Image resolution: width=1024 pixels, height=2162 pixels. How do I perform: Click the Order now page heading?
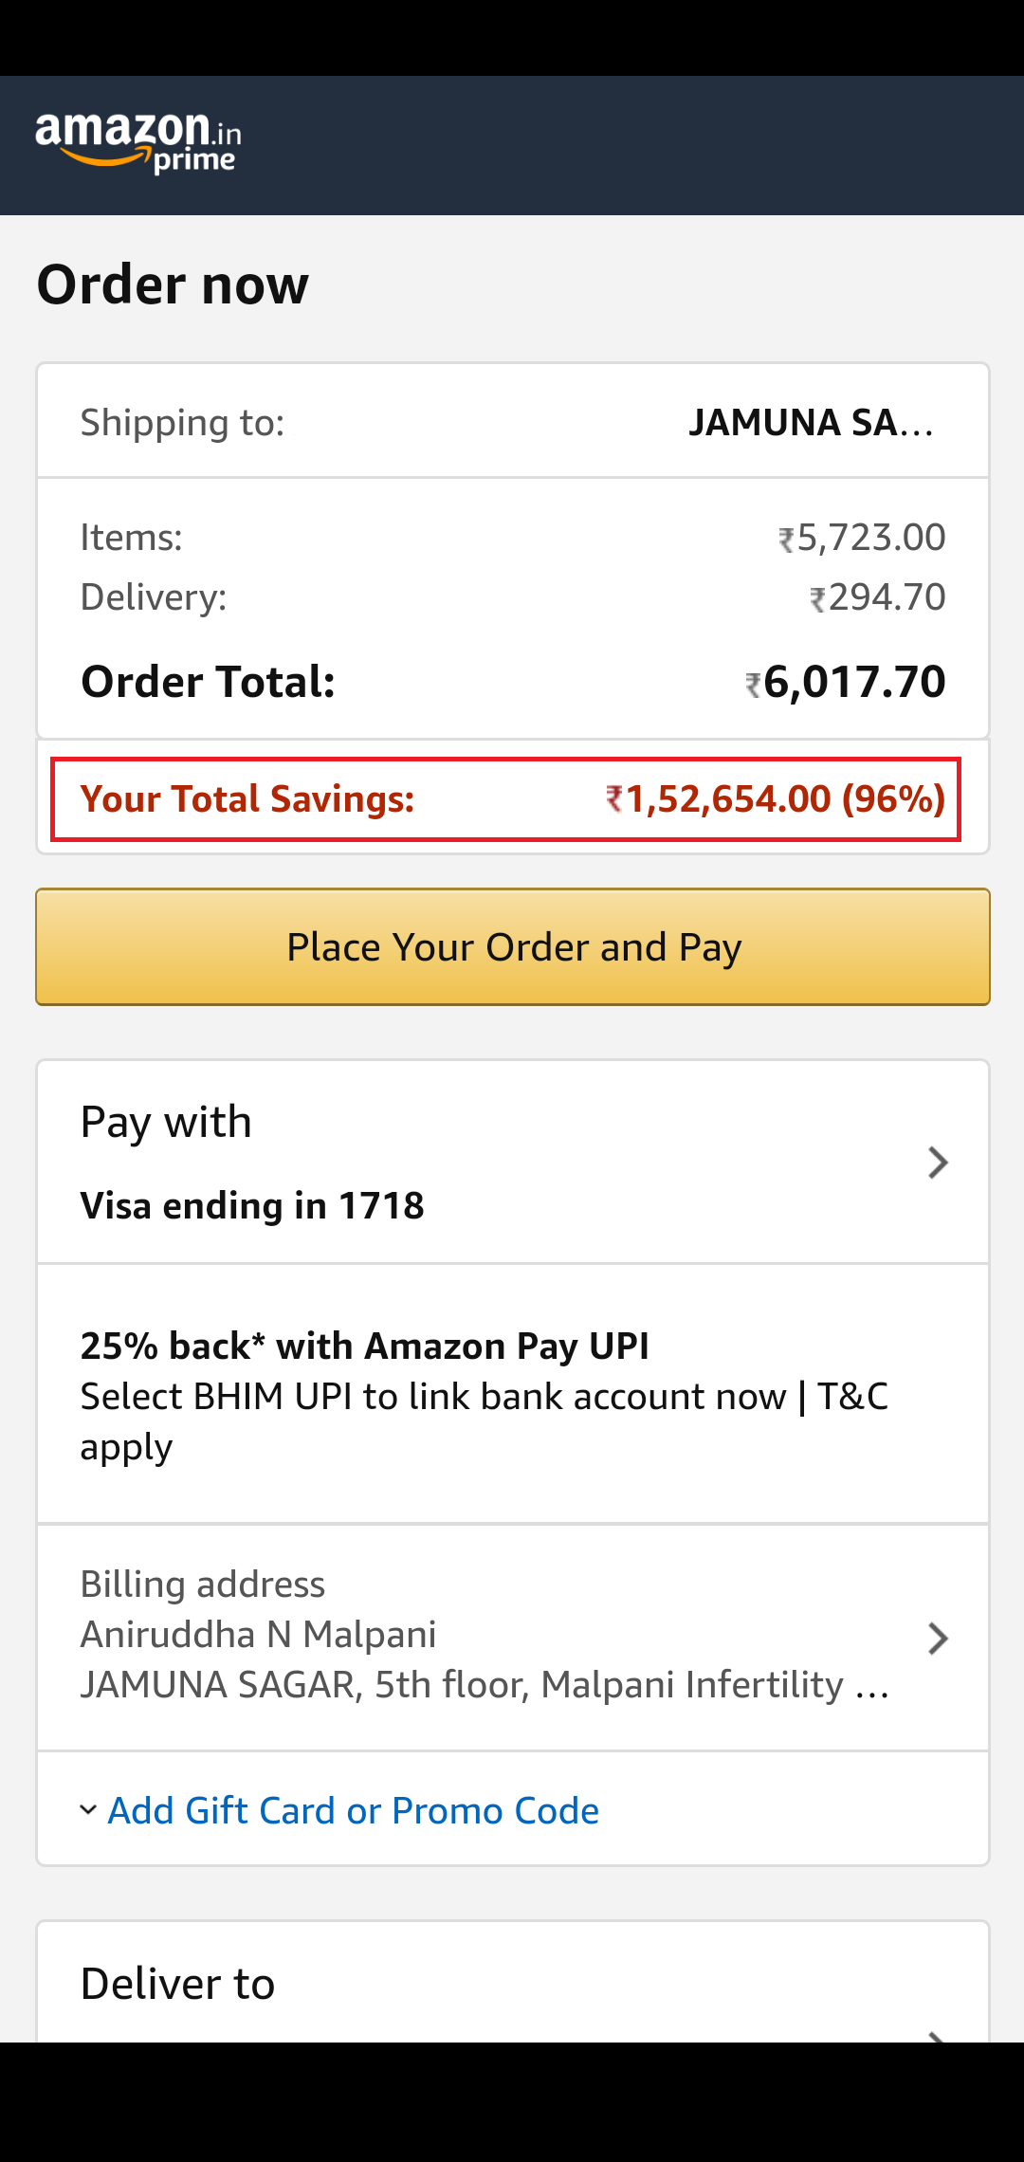[173, 284]
